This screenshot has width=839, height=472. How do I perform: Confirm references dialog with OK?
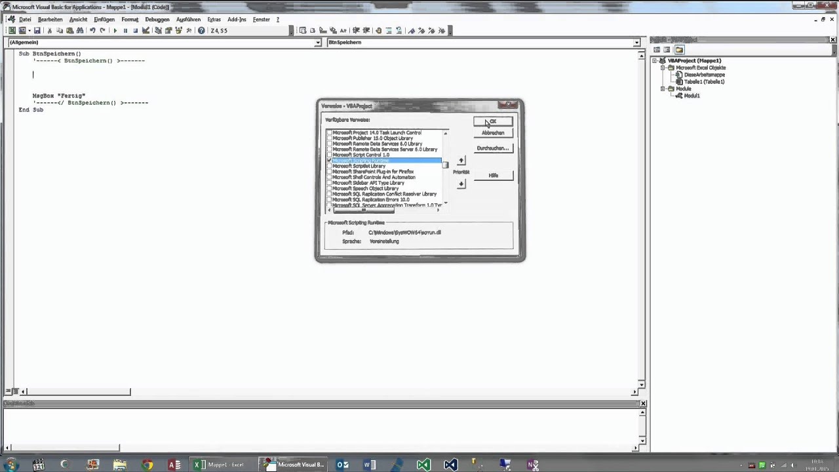pos(493,121)
